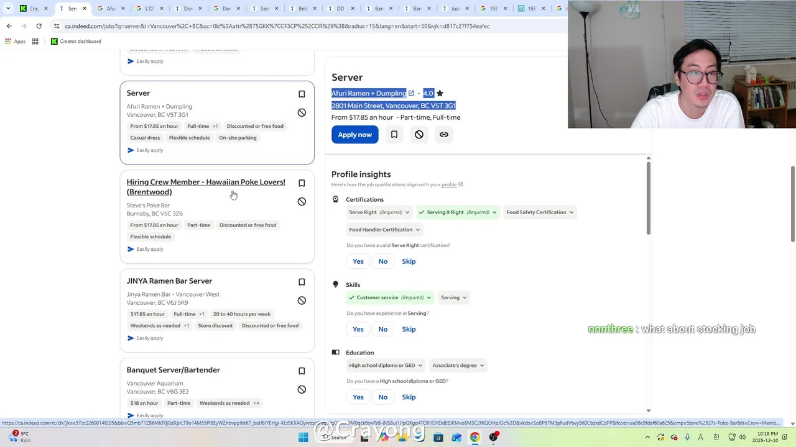796x447 pixels.
Task: Open the Windows Start menu
Action: 303,437
